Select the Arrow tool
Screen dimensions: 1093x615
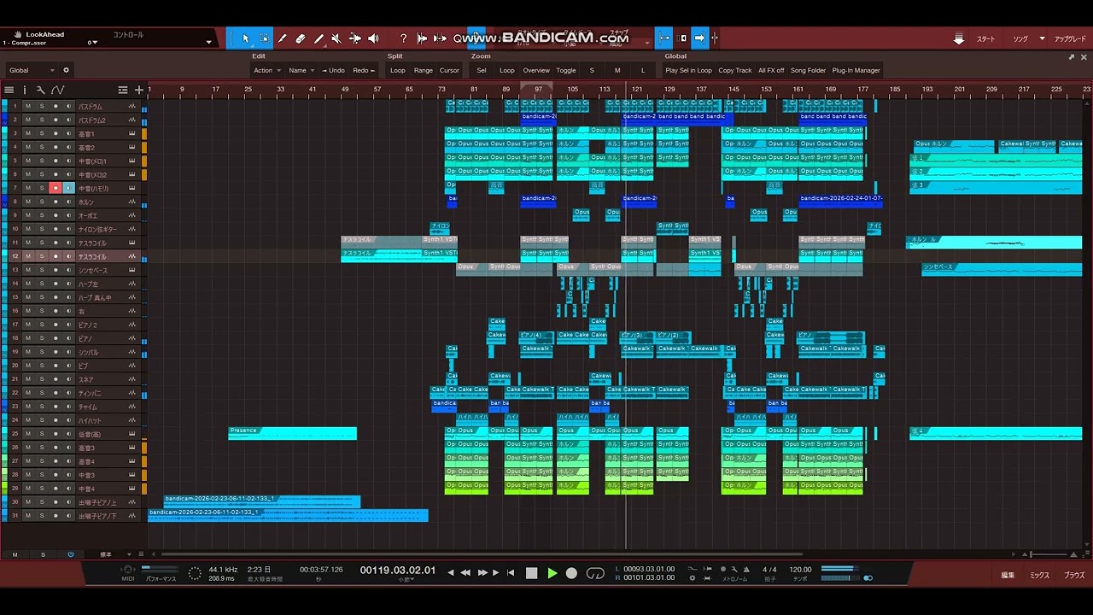click(x=245, y=38)
